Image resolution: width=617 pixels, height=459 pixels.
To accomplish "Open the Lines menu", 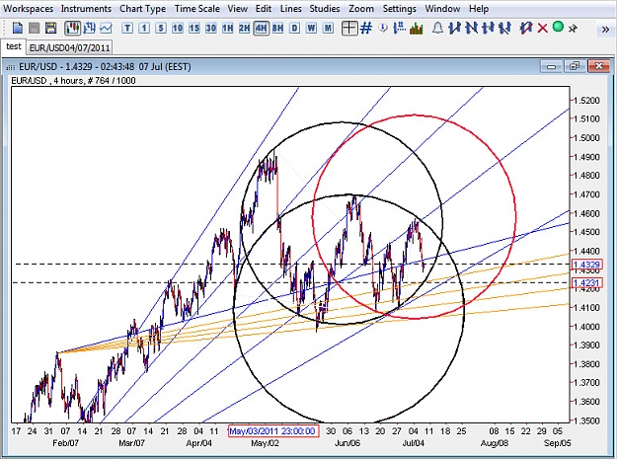I will point(291,9).
